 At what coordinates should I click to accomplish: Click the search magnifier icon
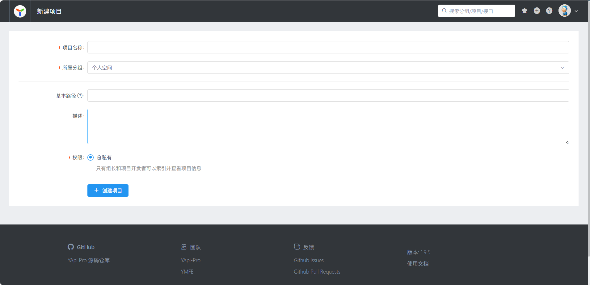tap(444, 11)
